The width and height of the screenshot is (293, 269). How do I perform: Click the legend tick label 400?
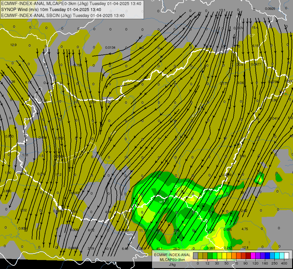tap(284, 263)
